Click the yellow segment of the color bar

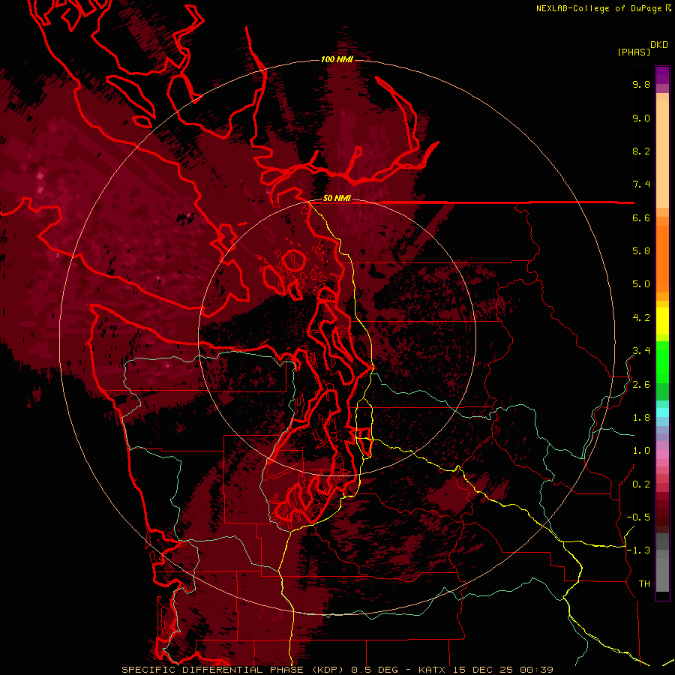[662, 321]
